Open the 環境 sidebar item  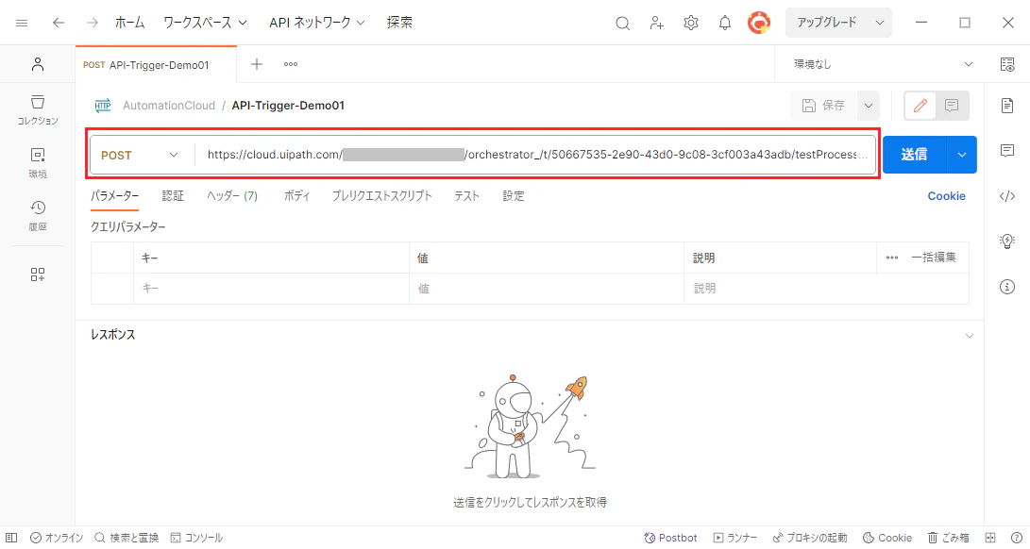coord(38,163)
